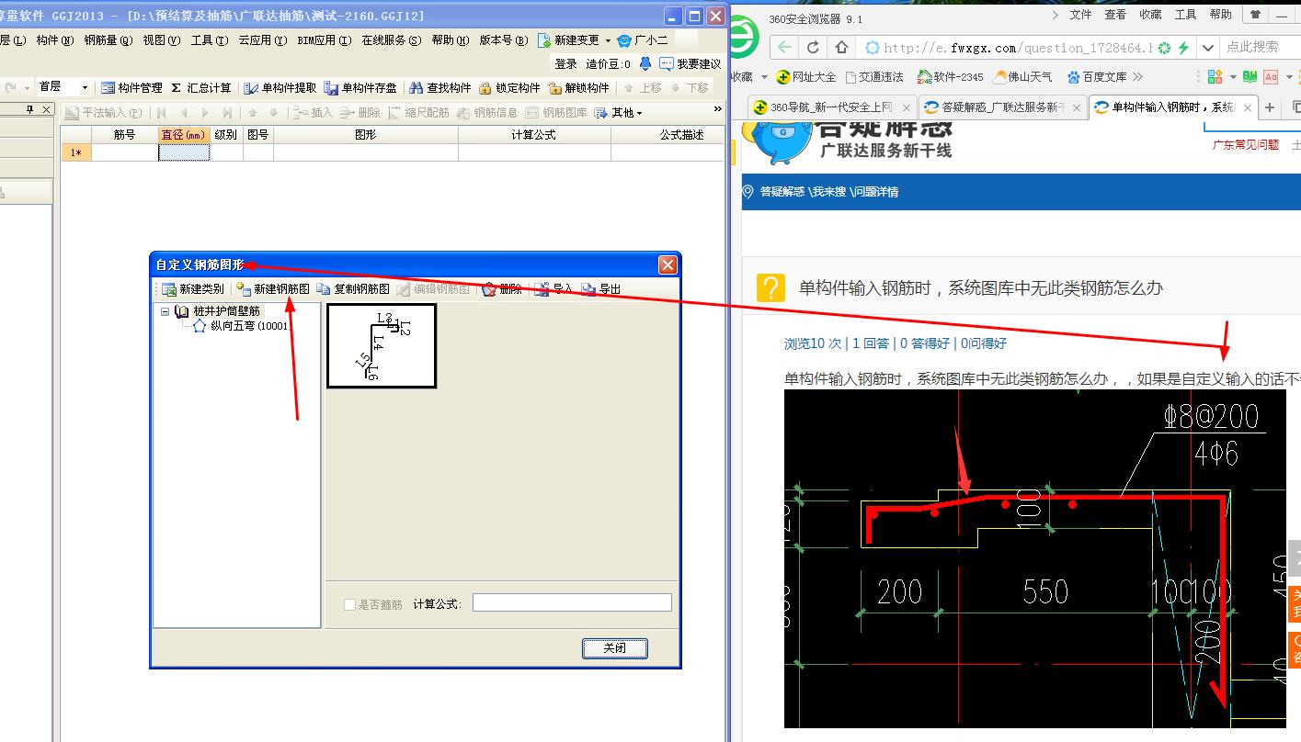
Task: Open the BIM应用(I) menu
Action: point(325,40)
